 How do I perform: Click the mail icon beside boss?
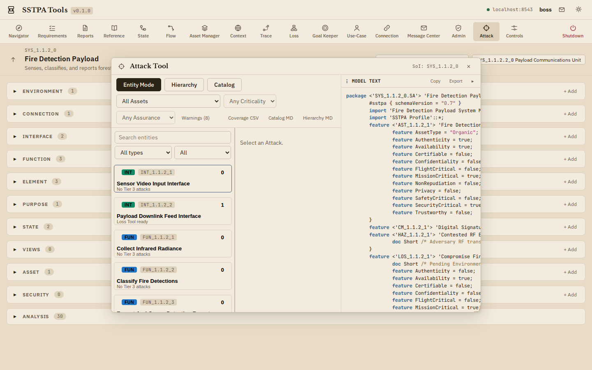[x=562, y=9]
